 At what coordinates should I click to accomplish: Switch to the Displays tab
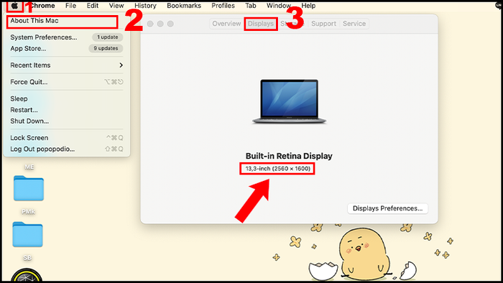click(261, 24)
